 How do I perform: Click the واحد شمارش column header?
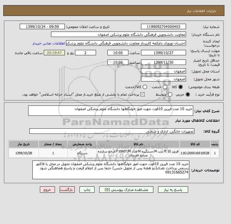point(82,144)
